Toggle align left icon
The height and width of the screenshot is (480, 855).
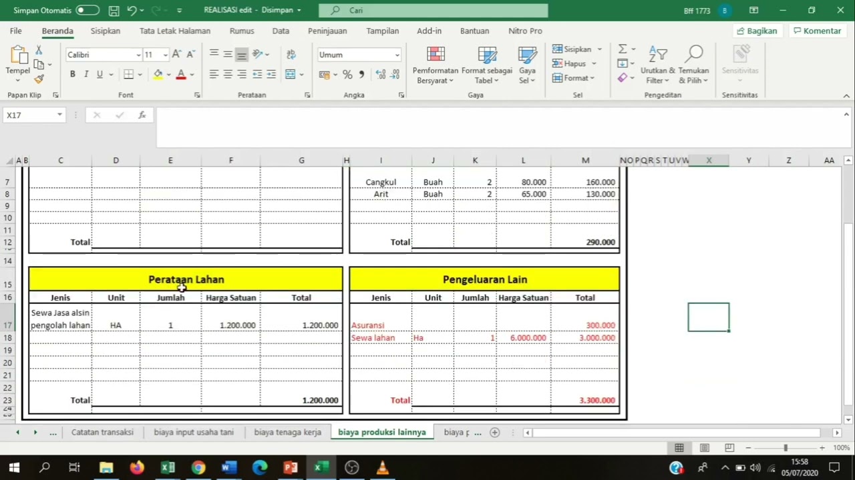(214, 75)
